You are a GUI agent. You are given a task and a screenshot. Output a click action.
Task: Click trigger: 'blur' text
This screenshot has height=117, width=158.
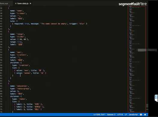point(77,24)
